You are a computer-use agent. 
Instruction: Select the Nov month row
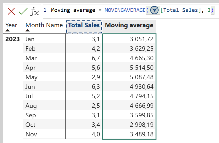[x=31, y=134]
